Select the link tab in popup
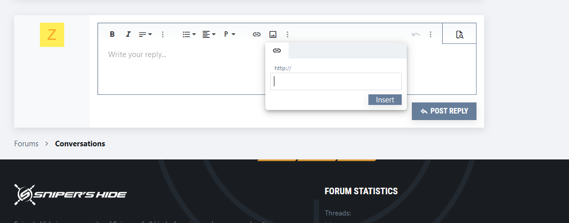 tap(277, 50)
